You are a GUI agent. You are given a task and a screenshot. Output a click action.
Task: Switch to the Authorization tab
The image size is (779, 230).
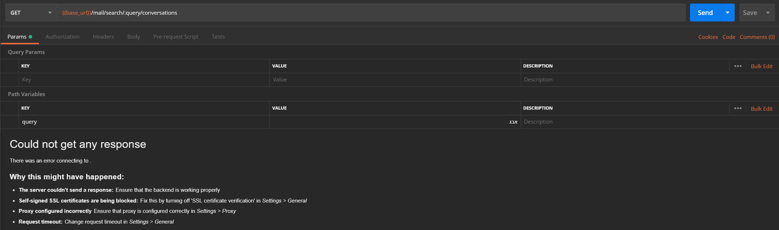point(62,36)
